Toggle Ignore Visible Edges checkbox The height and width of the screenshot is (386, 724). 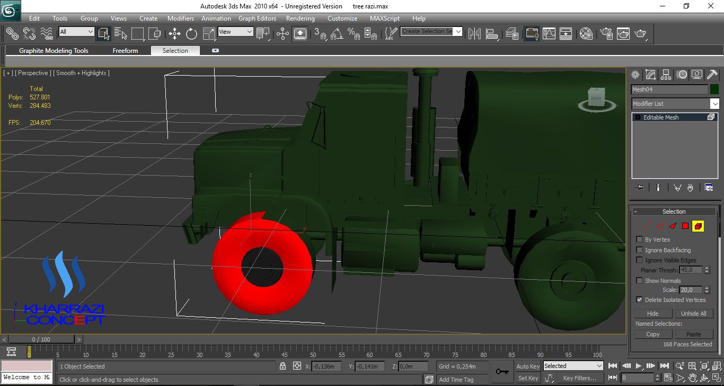click(640, 260)
